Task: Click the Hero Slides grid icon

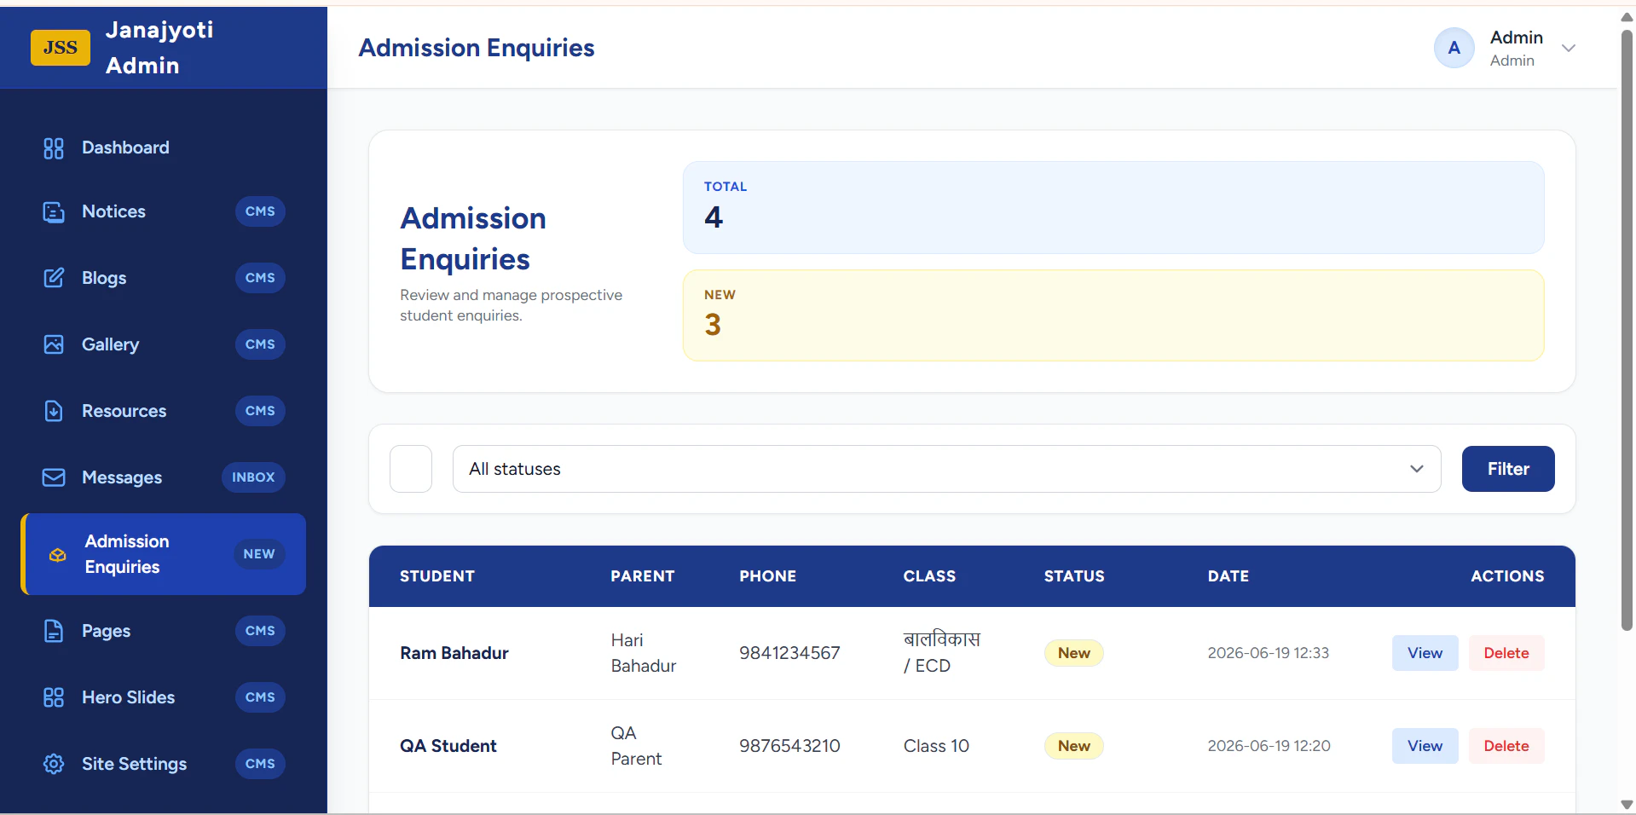Action: 54,697
